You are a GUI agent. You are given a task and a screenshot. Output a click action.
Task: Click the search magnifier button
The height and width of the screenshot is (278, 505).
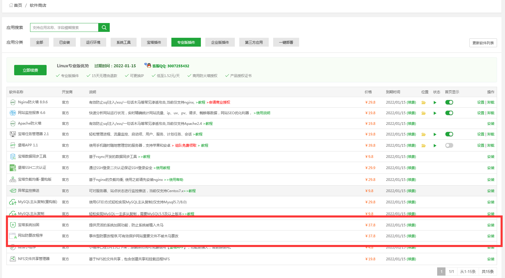coord(104,27)
